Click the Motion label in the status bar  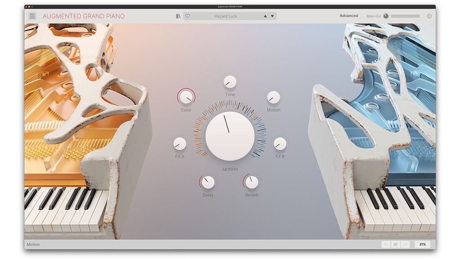click(34, 244)
